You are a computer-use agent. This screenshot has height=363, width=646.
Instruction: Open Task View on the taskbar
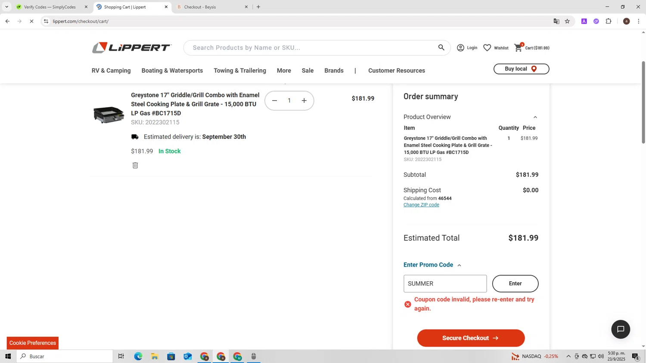[x=121, y=356]
